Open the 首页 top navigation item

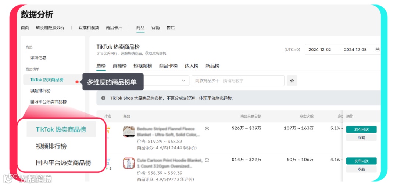tap(25, 28)
